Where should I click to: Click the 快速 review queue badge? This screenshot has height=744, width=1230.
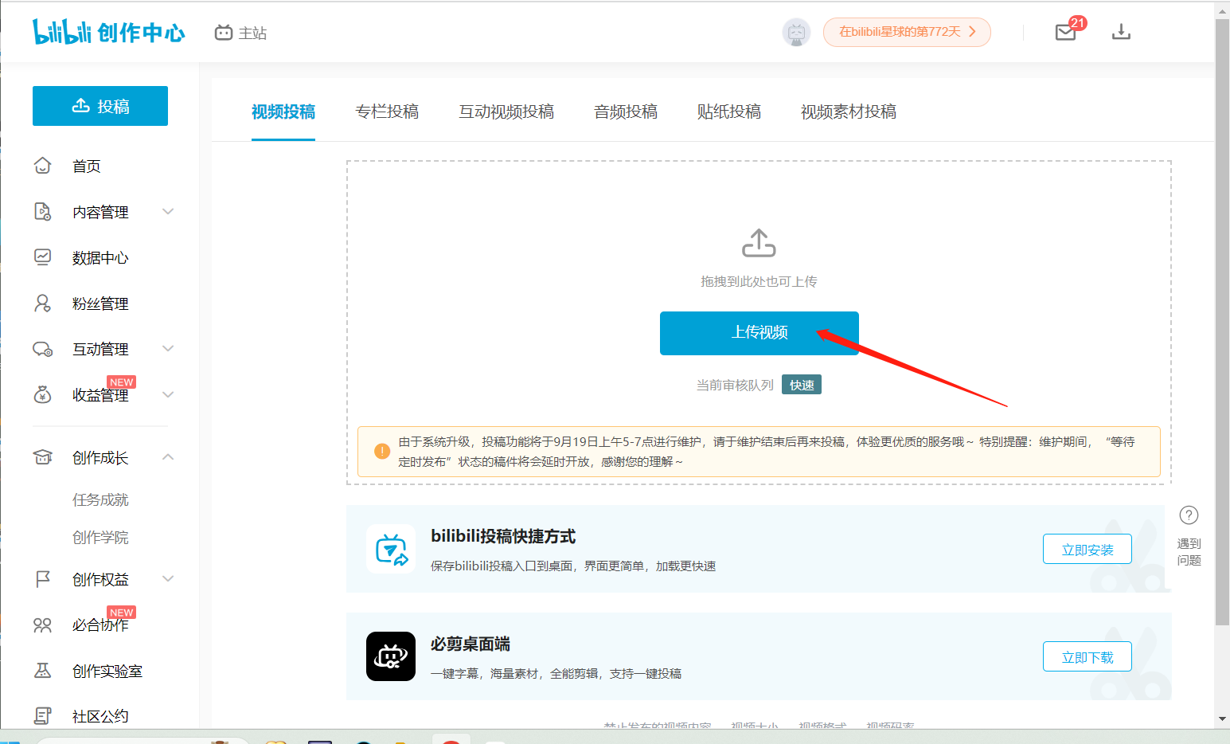pyautogui.click(x=802, y=385)
